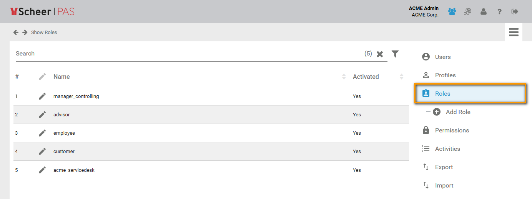532x199 pixels.
Task: Select Permissions in the sidebar
Action: tap(452, 130)
